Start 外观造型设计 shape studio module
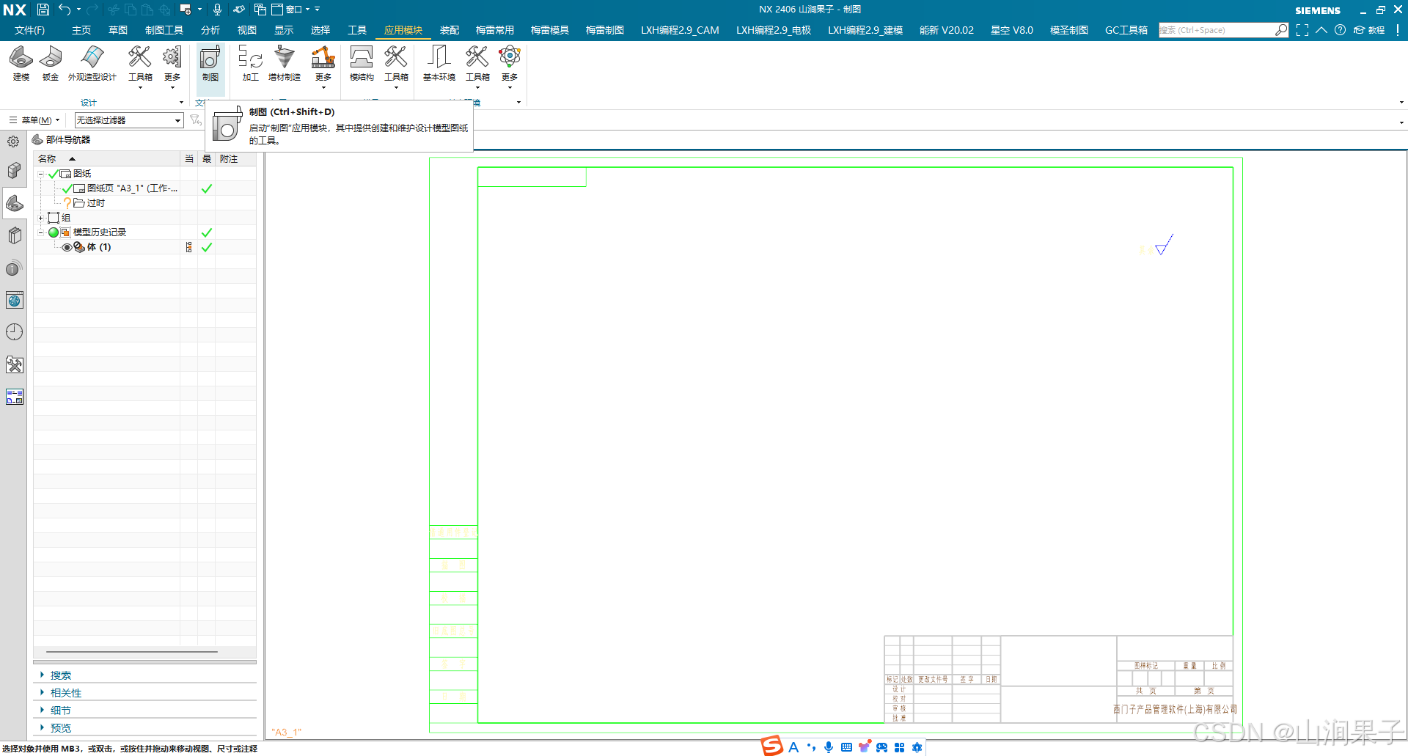The width and height of the screenshot is (1408, 756). click(92, 63)
